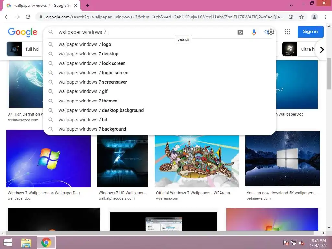332x249 pixels.
Task: Open 'Official Windows 7 Wallpapers - WPArena' link
Action: [x=193, y=193]
